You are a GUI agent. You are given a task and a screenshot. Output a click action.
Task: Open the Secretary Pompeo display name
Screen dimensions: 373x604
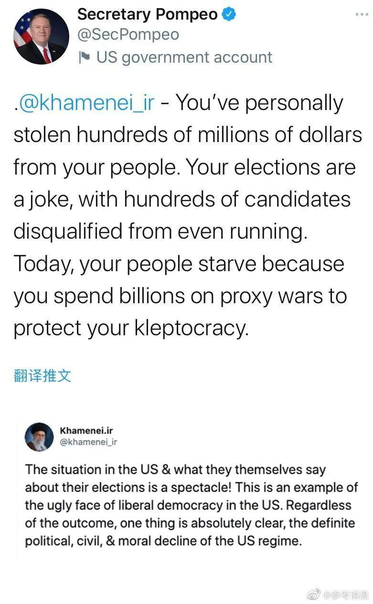[147, 14]
